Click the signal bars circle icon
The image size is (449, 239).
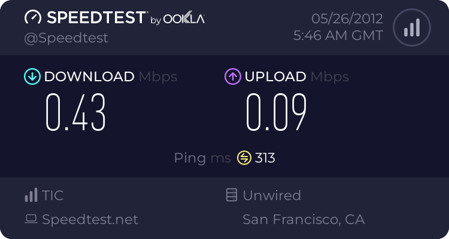411,27
